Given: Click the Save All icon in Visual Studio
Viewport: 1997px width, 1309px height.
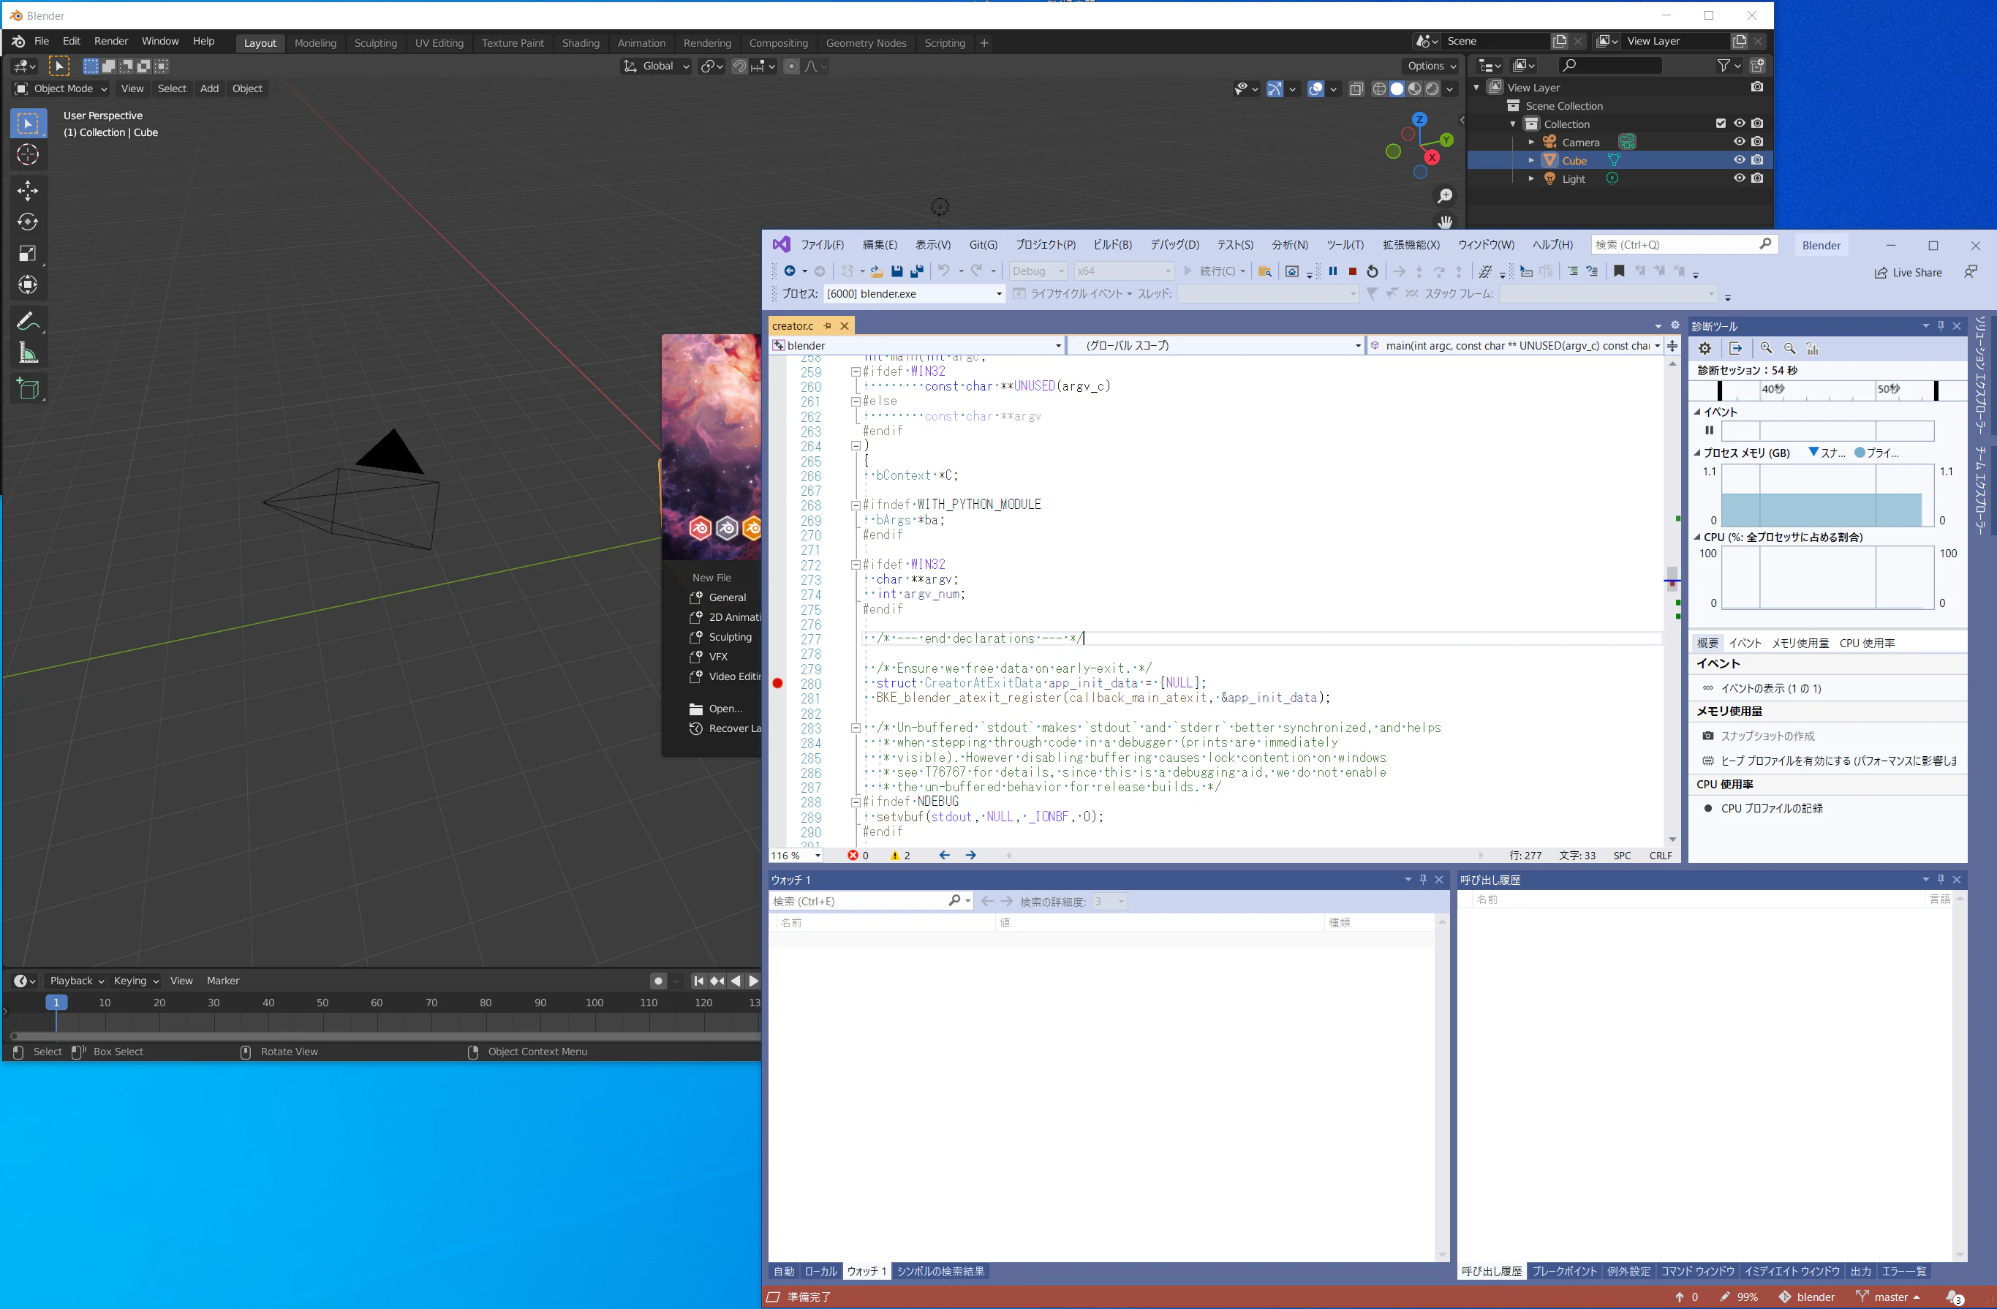Looking at the screenshot, I should coord(917,271).
